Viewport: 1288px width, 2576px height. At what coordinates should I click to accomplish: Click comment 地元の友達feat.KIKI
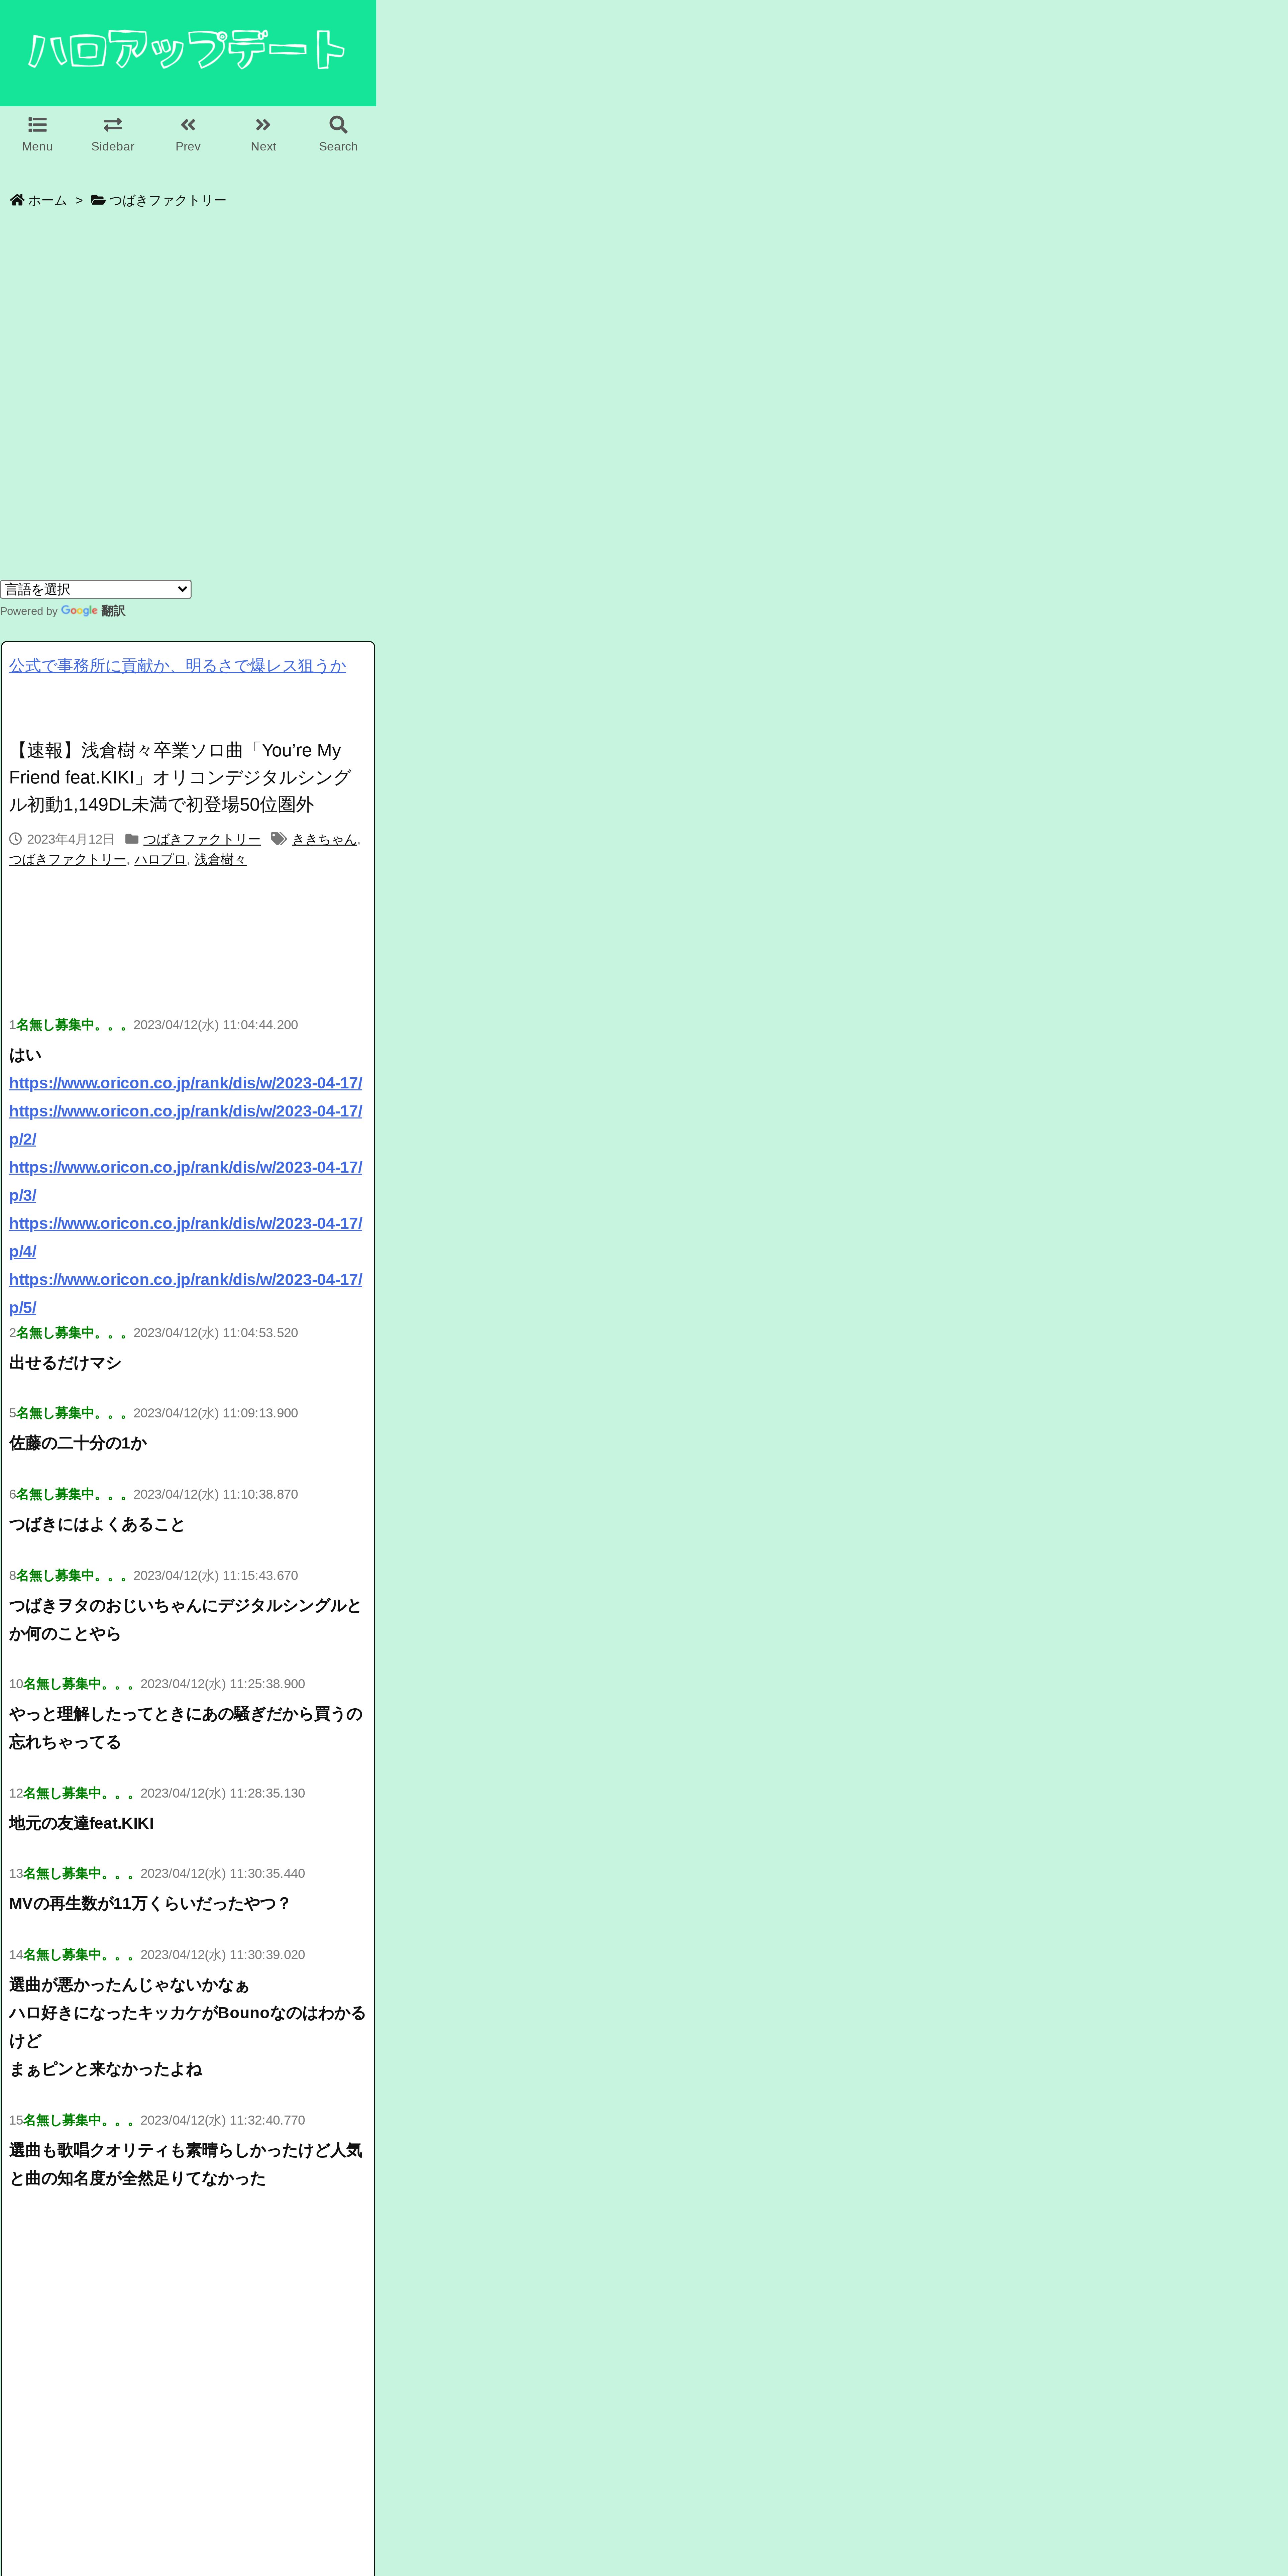tap(81, 1823)
